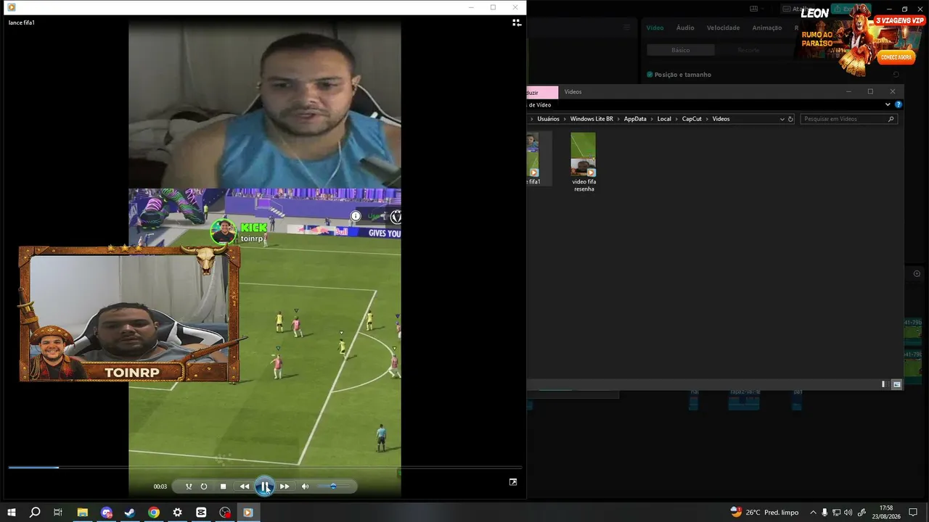The width and height of the screenshot is (929, 522).
Task: Click the Media Player seek bar
Action: click(x=265, y=468)
